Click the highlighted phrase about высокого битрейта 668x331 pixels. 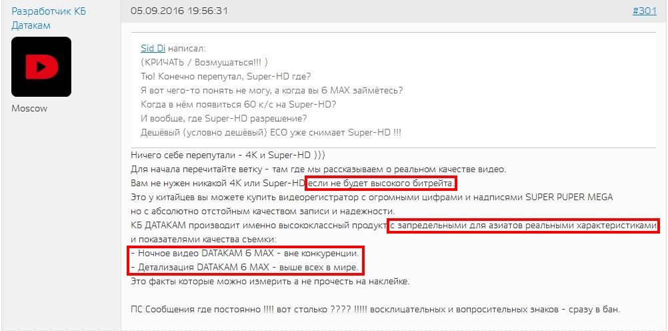tap(381, 184)
